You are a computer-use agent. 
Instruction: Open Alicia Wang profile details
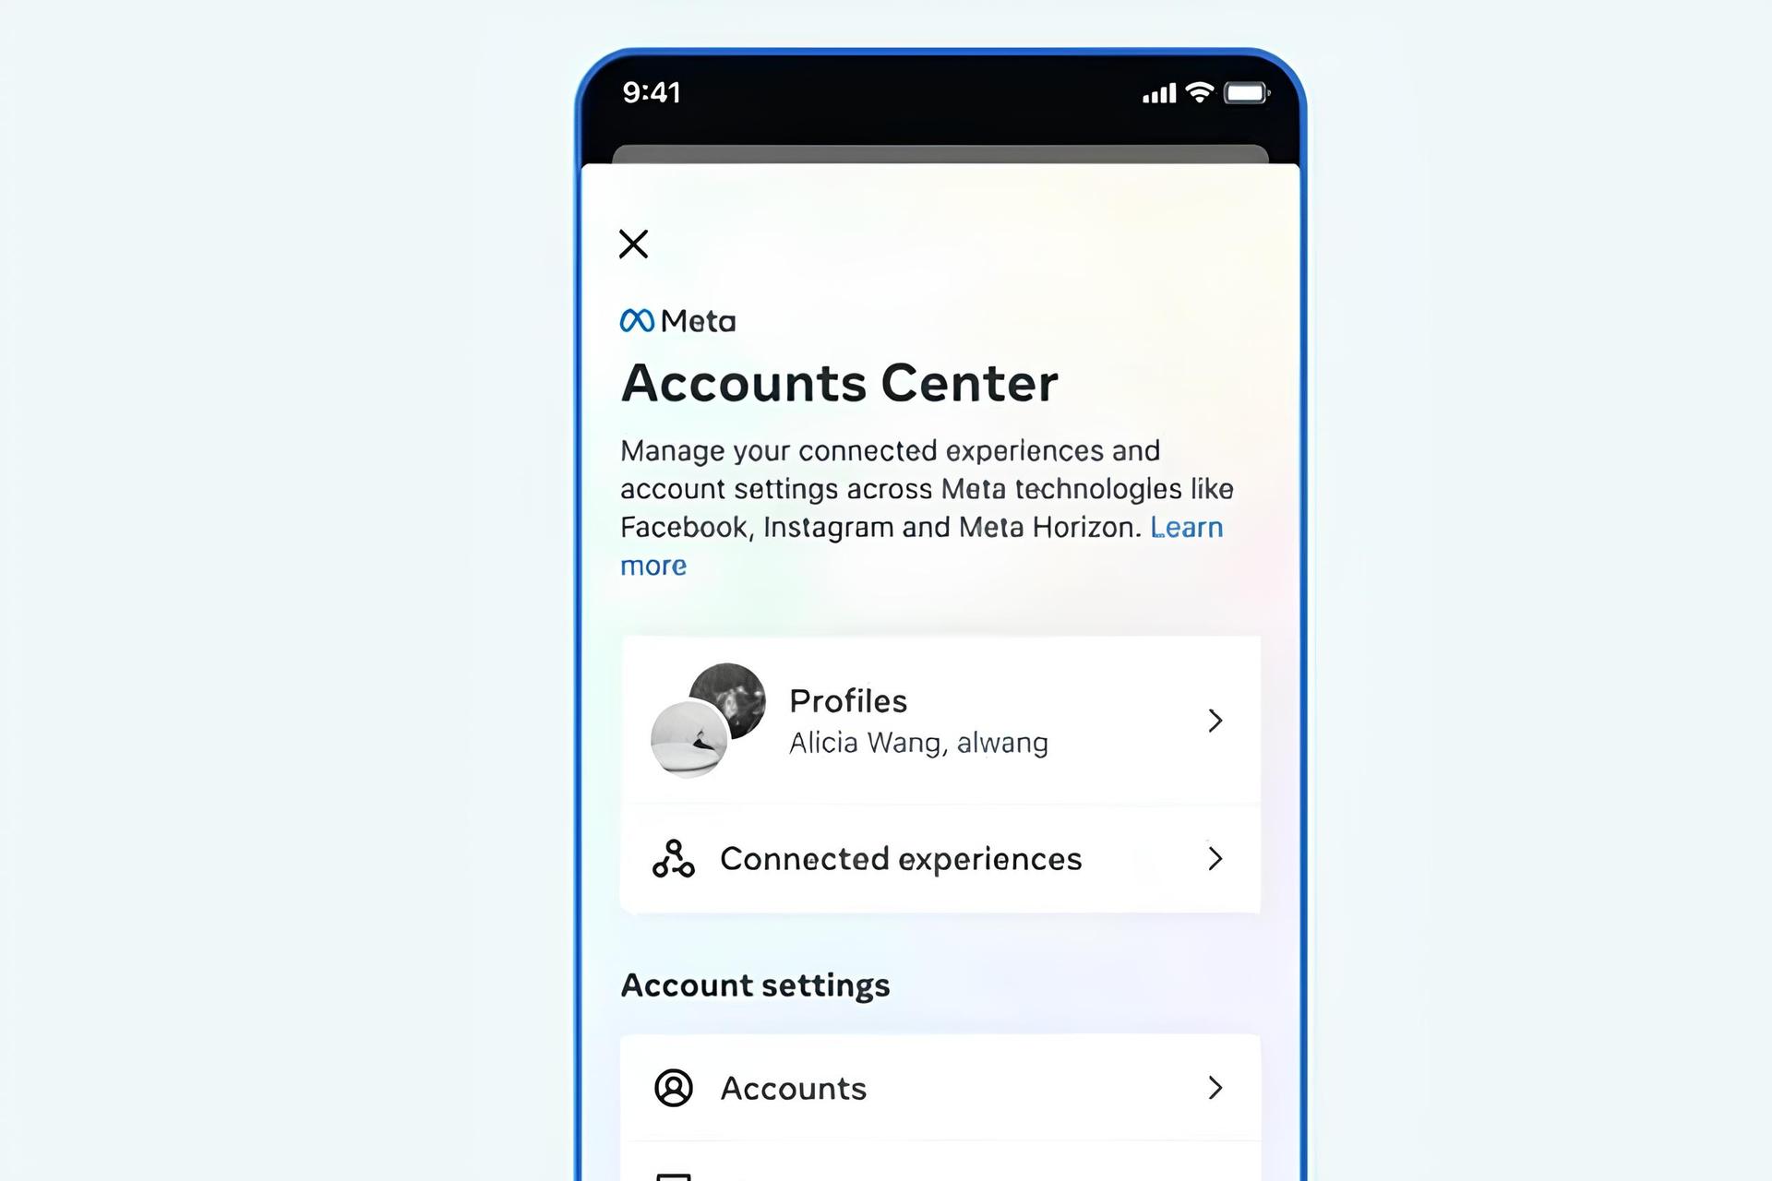coord(940,720)
